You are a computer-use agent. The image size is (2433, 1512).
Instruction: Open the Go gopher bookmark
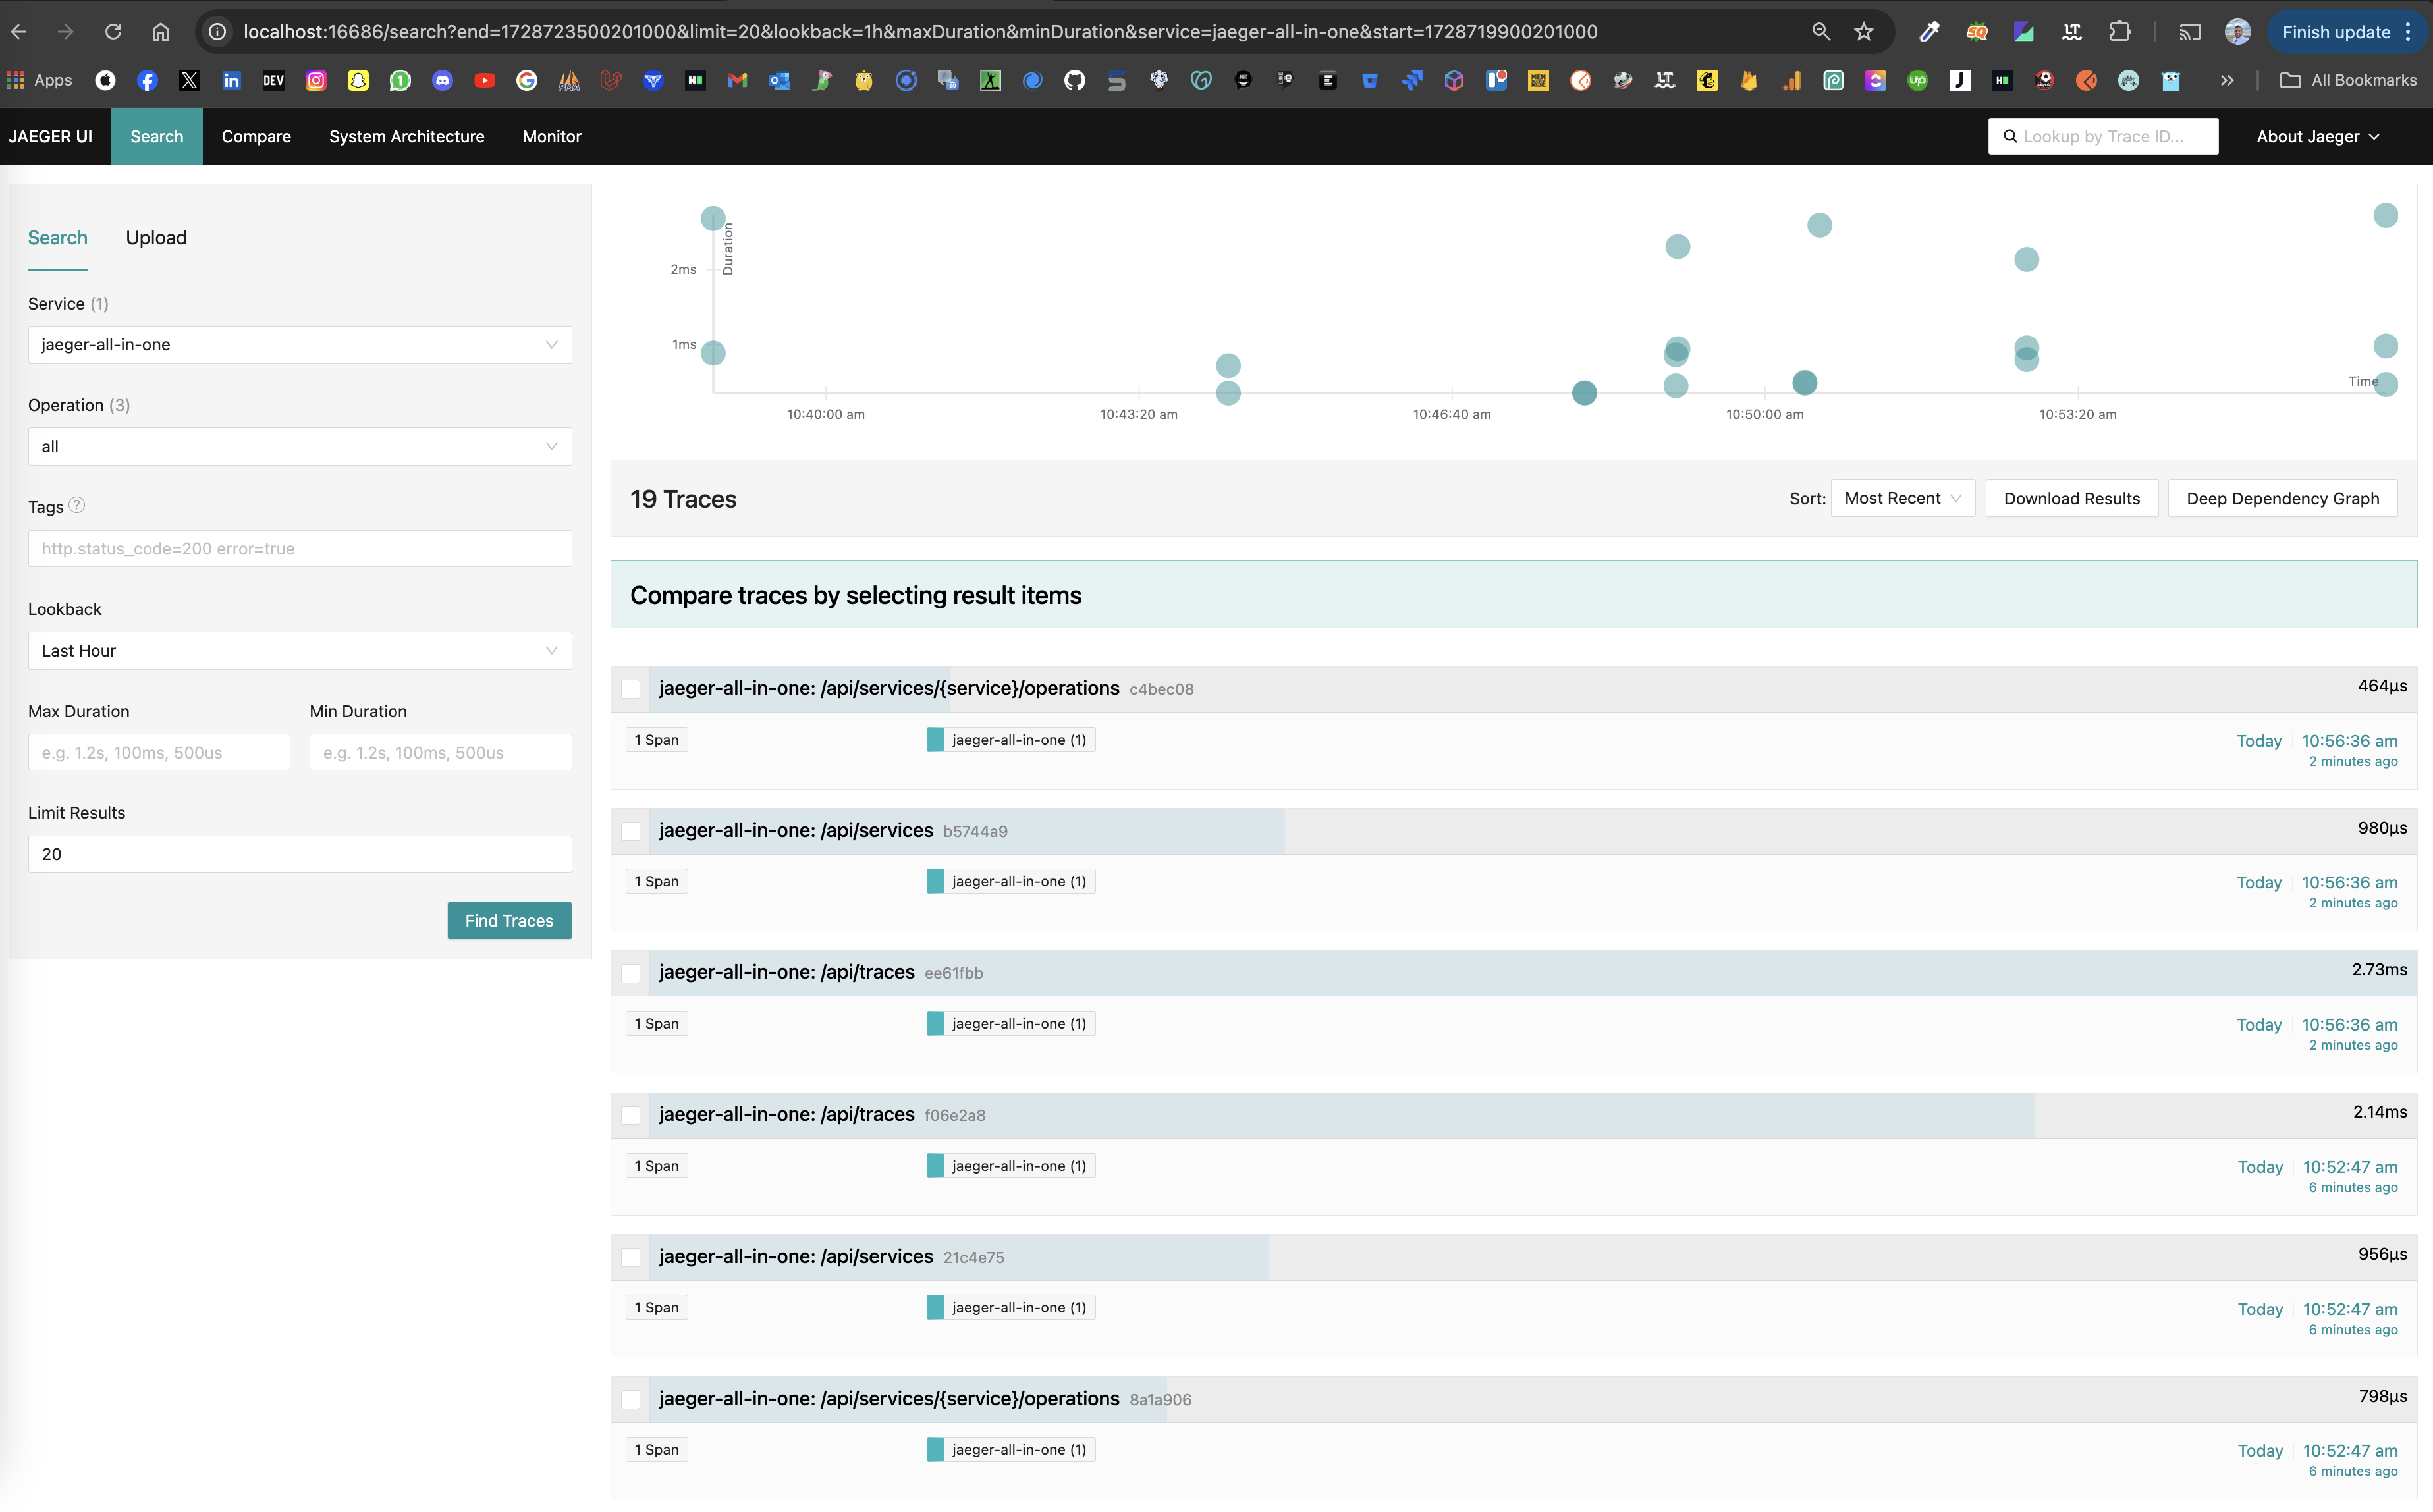[2170, 80]
